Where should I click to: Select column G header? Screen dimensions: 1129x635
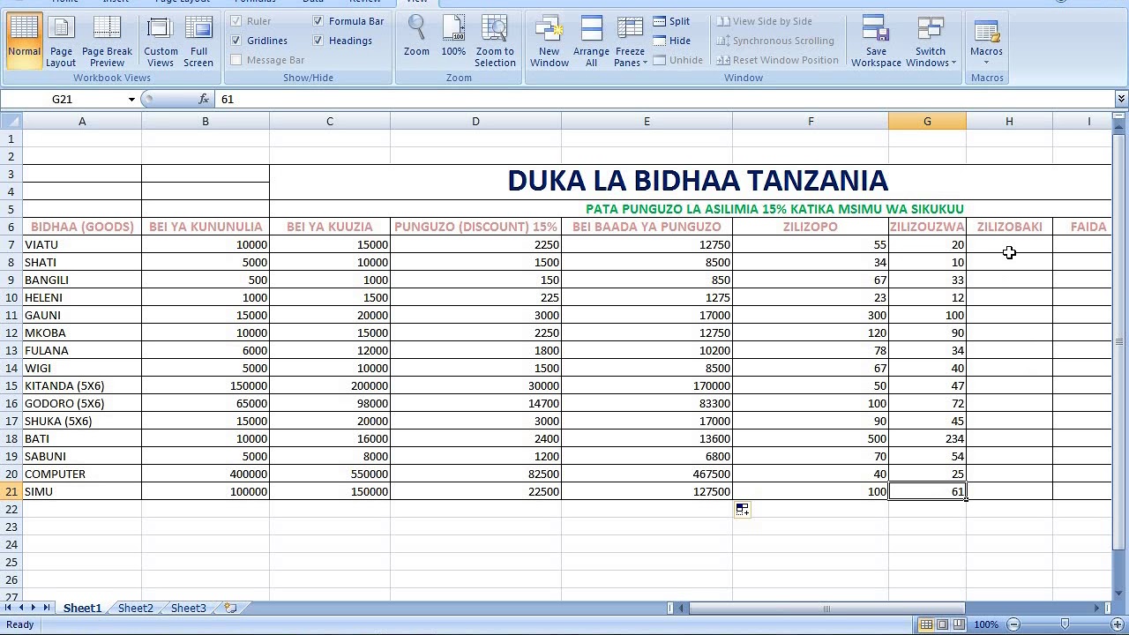(x=927, y=121)
